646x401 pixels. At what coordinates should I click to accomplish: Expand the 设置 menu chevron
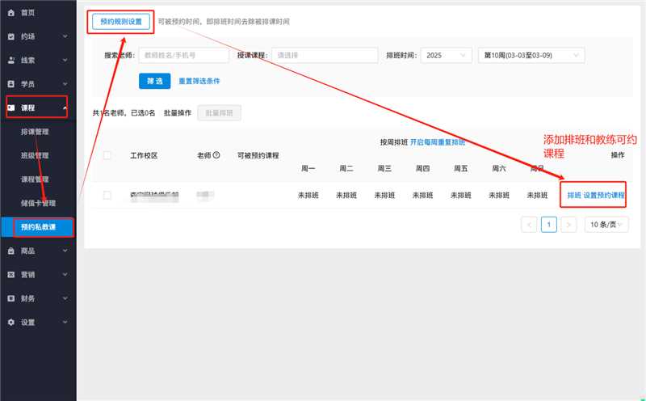[65, 323]
